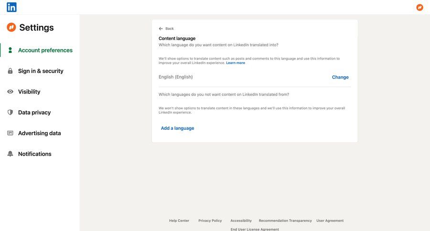The width and height of the screenshot is (430, 231).
Task: Go to the Privacy Policy footer link
Action: coord(210,220)
